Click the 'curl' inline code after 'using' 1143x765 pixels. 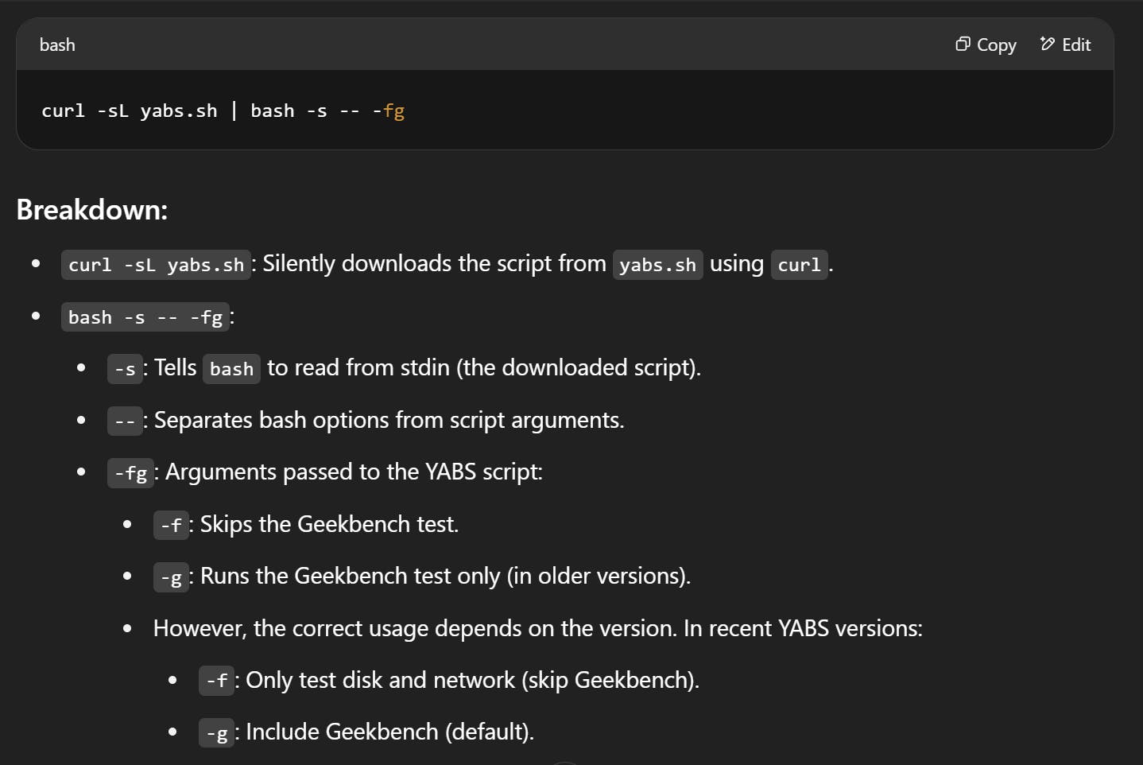coord(799,265)
